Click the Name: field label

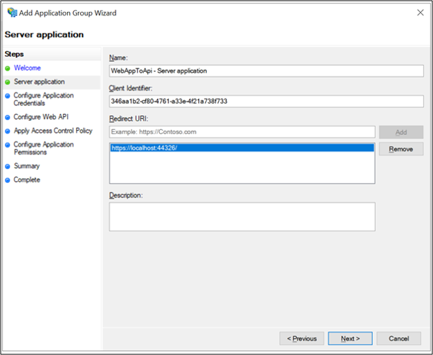[118, 58]
